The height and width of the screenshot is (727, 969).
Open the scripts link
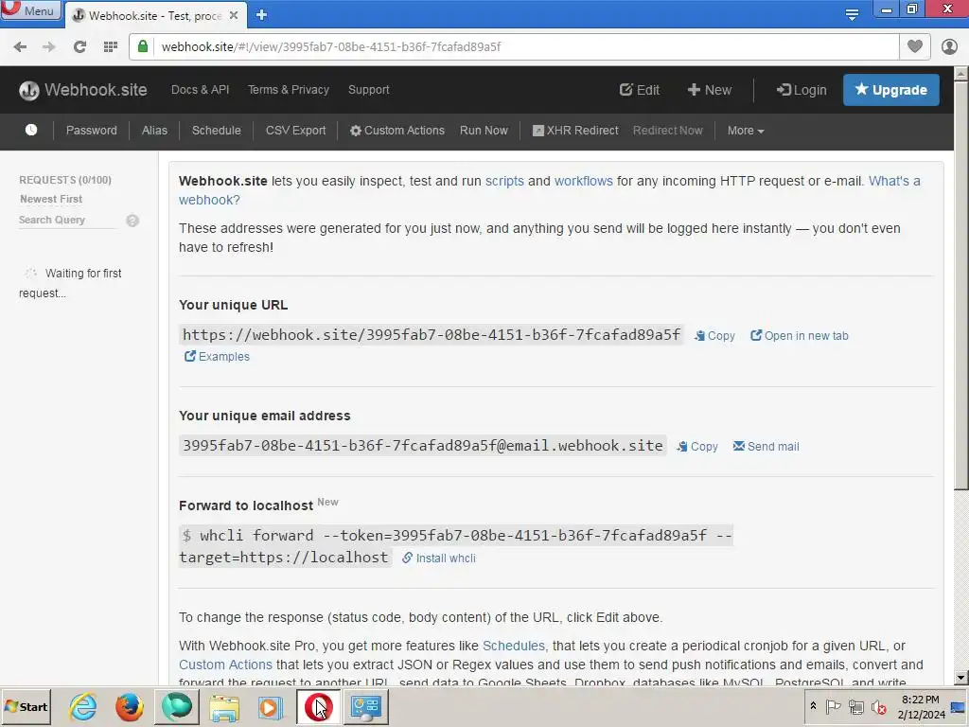[x=504, y=181]
